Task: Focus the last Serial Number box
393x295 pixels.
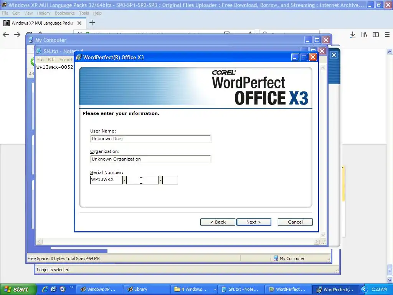Action: tap(170, 180)
